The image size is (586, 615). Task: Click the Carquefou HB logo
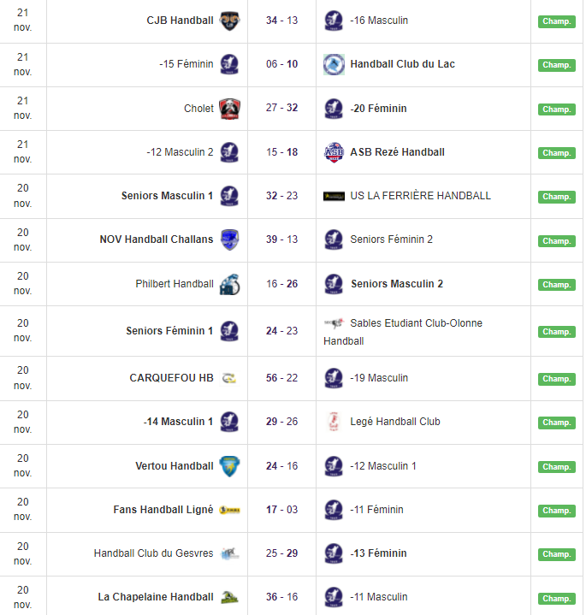click(229, 378)
